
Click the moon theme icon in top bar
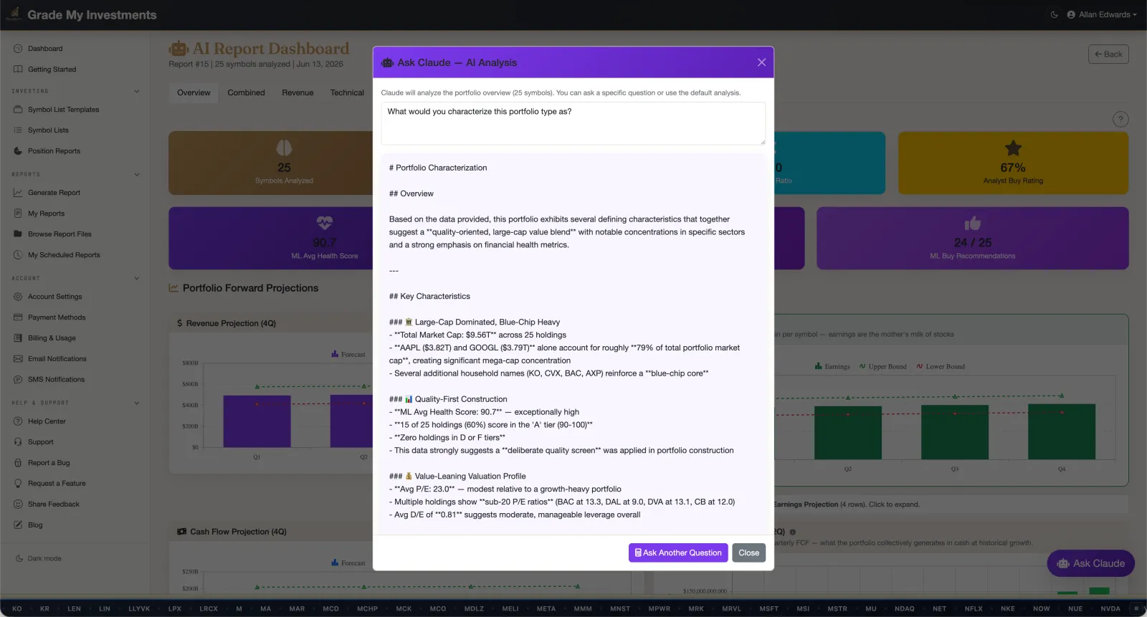1055,14
